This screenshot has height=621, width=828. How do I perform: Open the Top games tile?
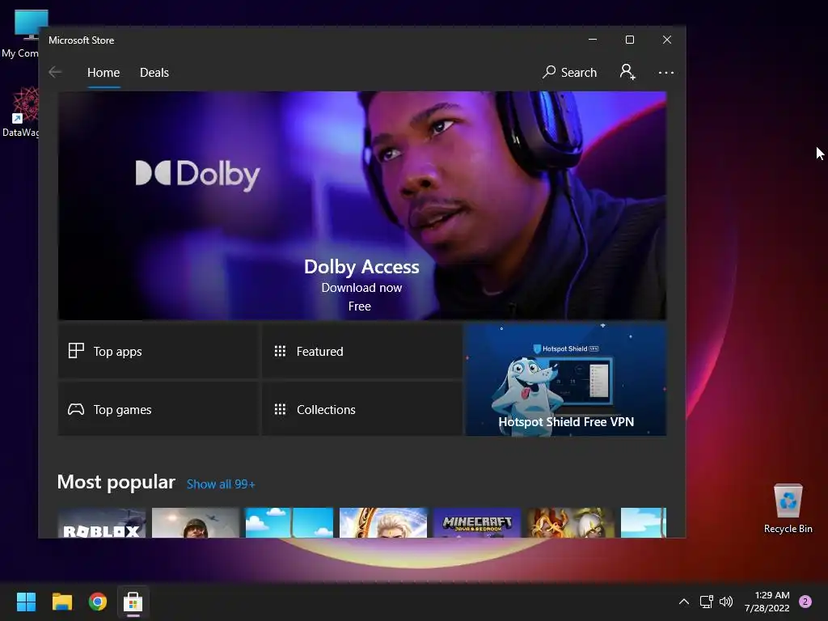(x=158, y=409)
